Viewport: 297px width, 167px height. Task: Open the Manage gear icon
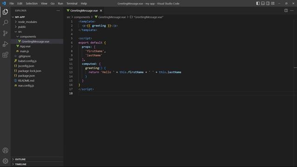tap(5, 161)
